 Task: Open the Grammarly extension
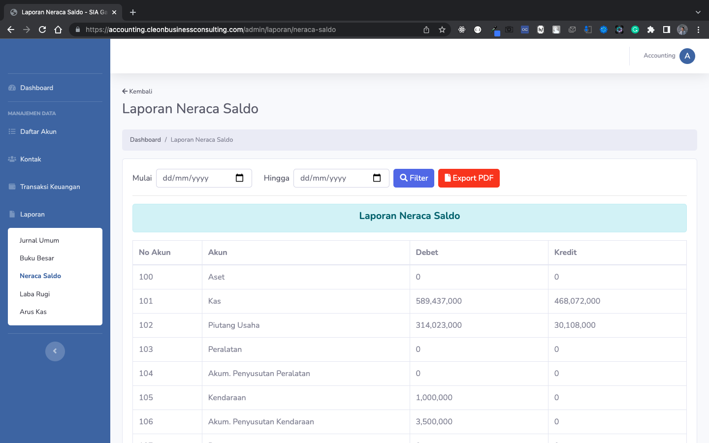635,30
